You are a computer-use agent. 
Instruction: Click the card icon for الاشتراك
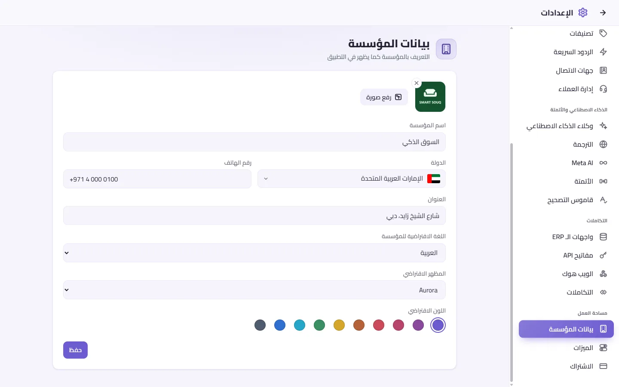pyautogui.click(x=603, y=366)
